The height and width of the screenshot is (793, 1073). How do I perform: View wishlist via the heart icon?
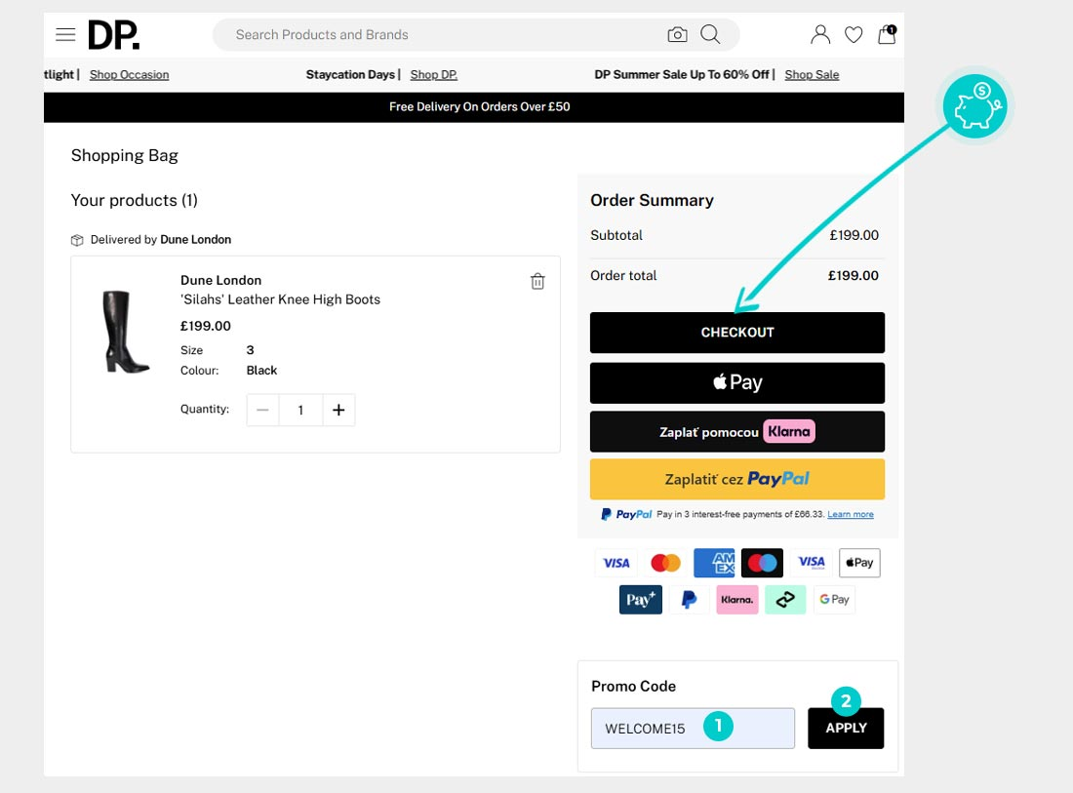pyautogui.click(x=854, y=34)
